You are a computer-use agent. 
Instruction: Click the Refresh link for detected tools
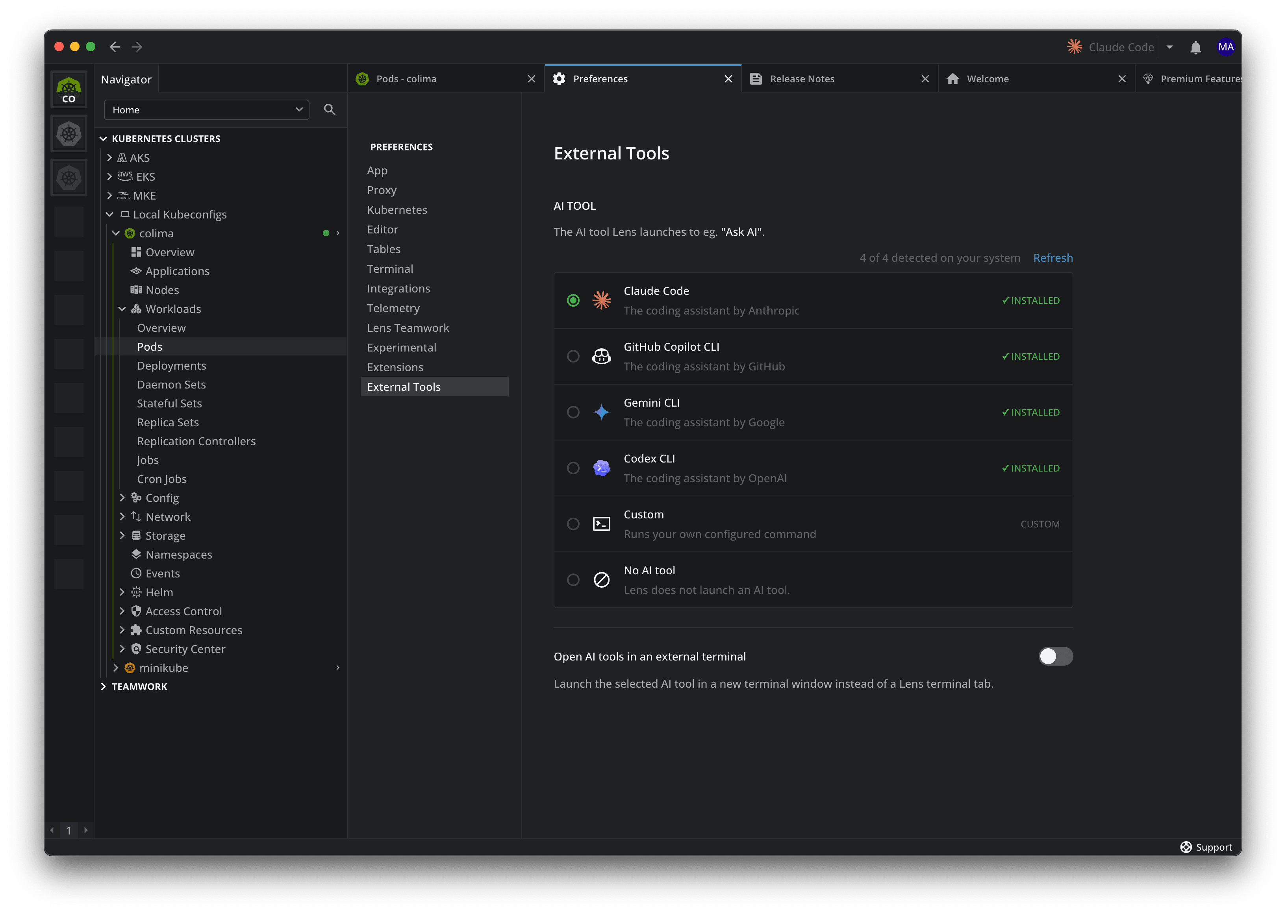1053,258
